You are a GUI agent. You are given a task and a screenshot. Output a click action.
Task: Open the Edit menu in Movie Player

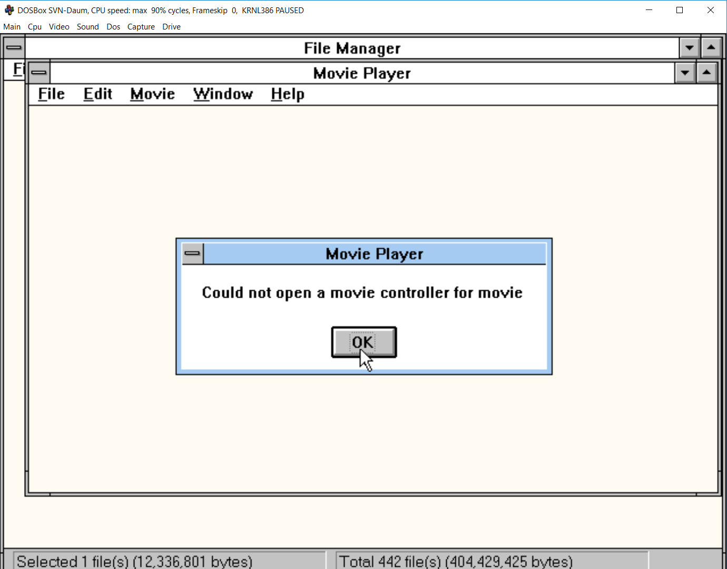click(x=98, y=94)
